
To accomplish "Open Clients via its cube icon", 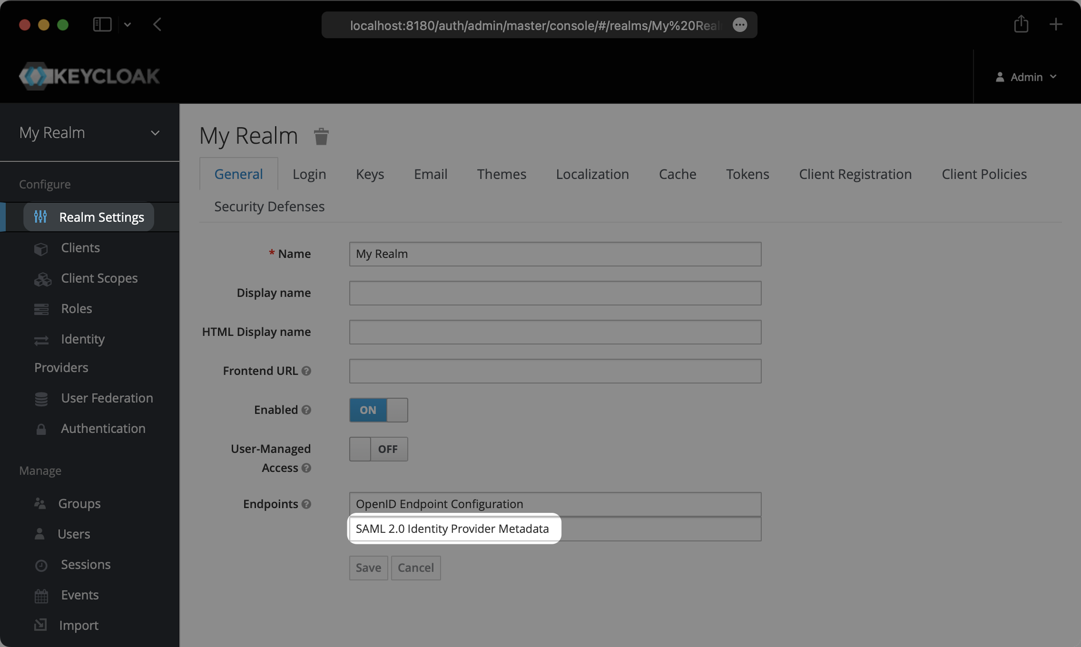I will coord(41,249).
